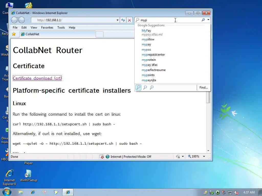Select the CollabNet browser tab

pos(58,34)
